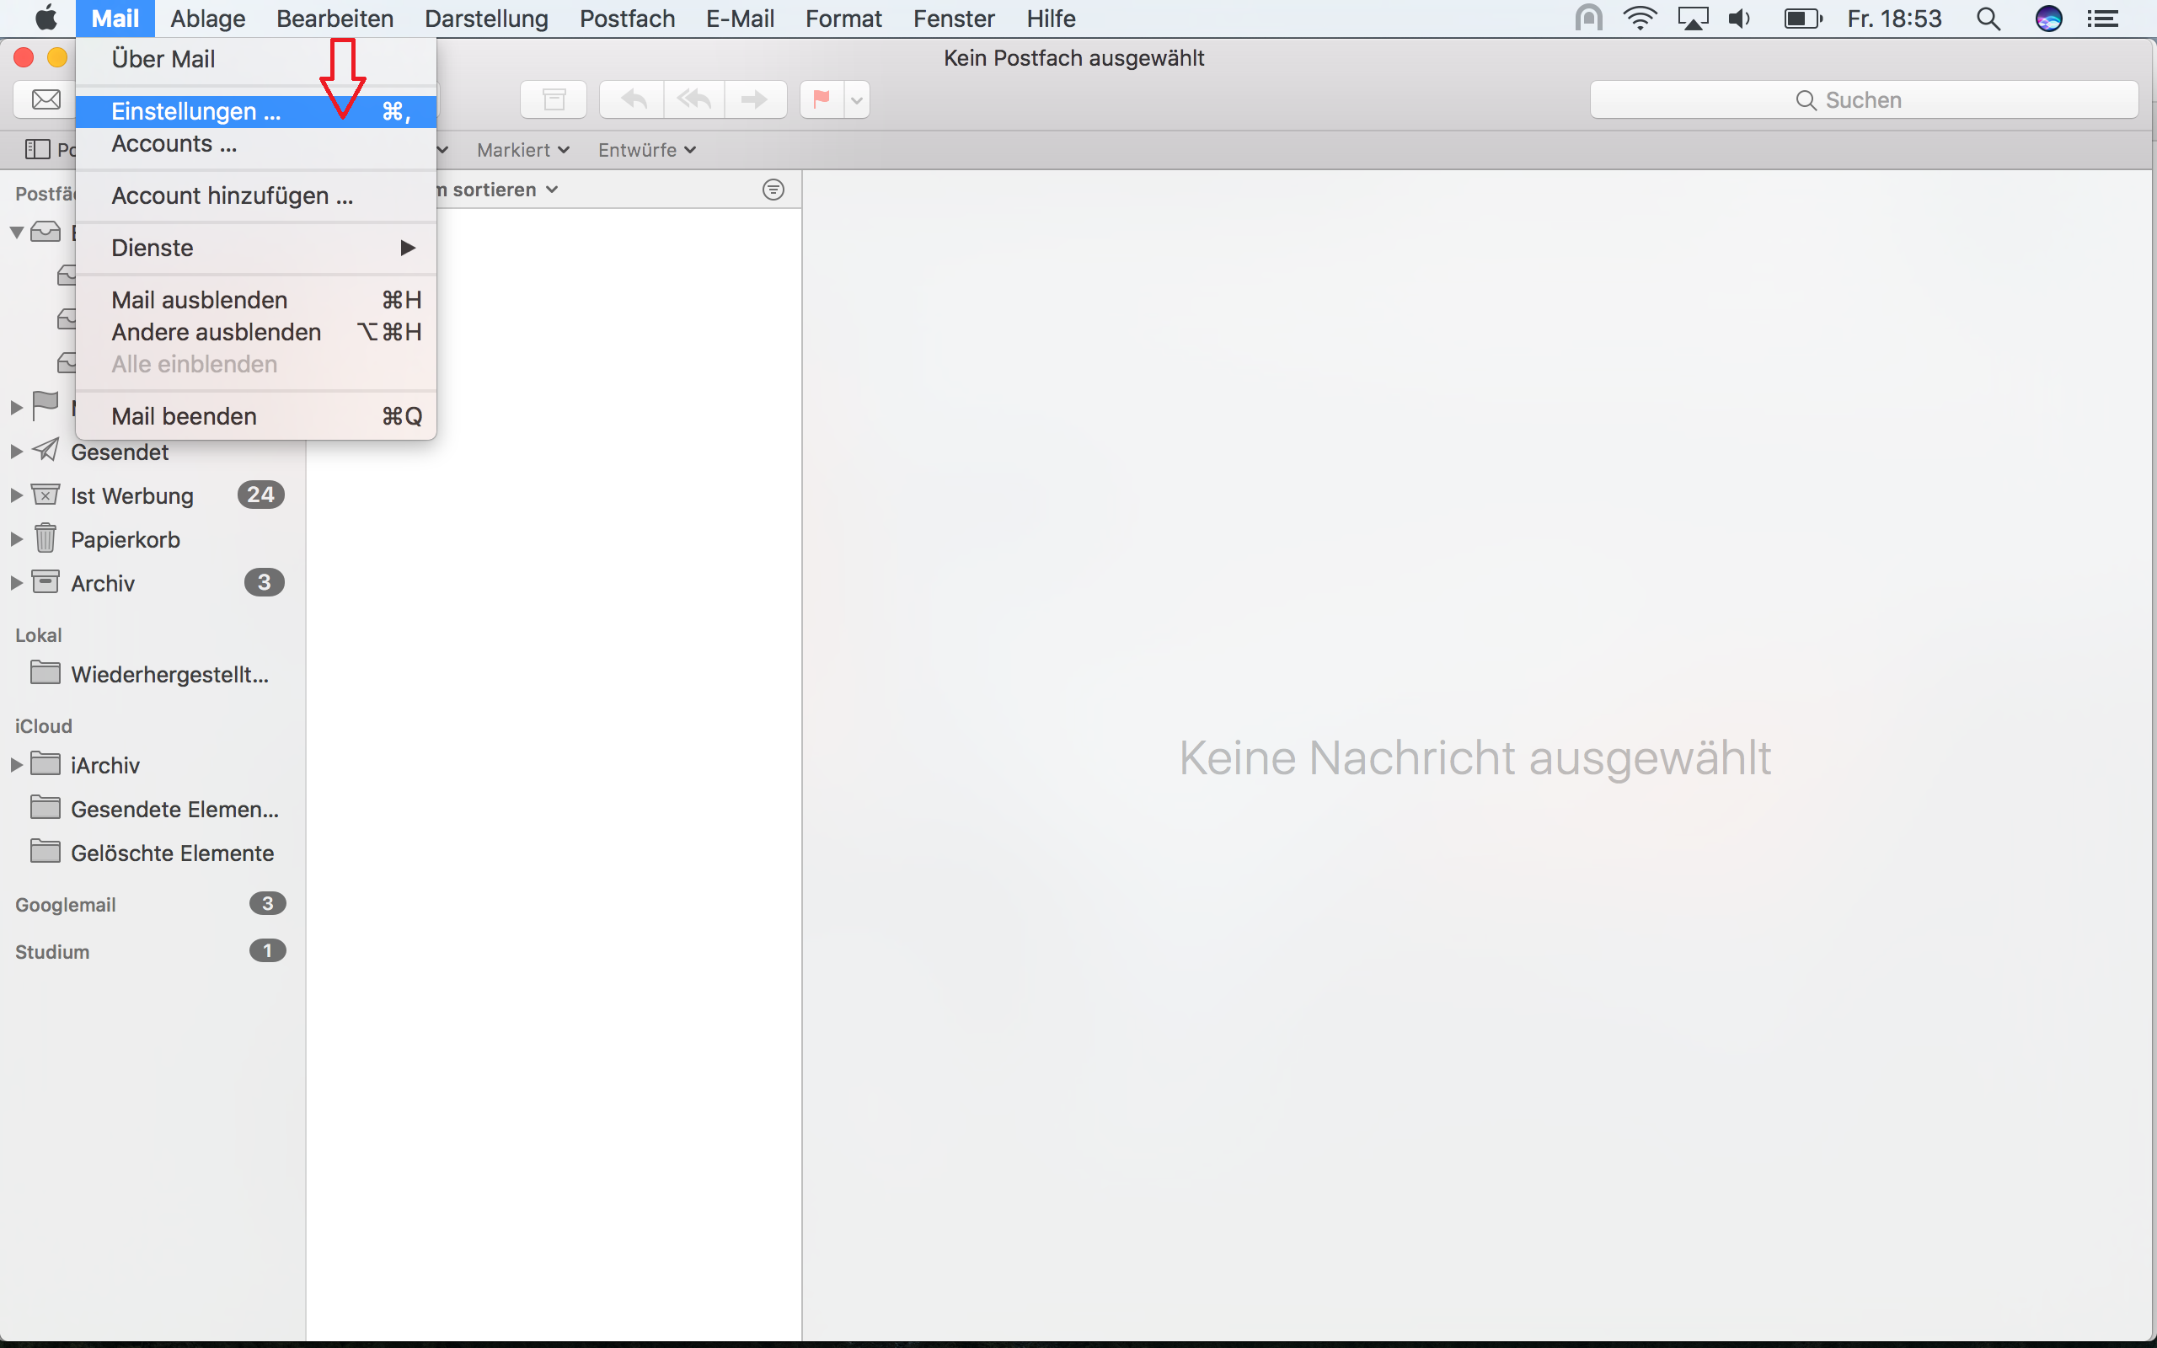Select Einstellungen in the Mail menu
Image resolution: width=2157 pixels, height=1348 pixels.
(196, 111)
